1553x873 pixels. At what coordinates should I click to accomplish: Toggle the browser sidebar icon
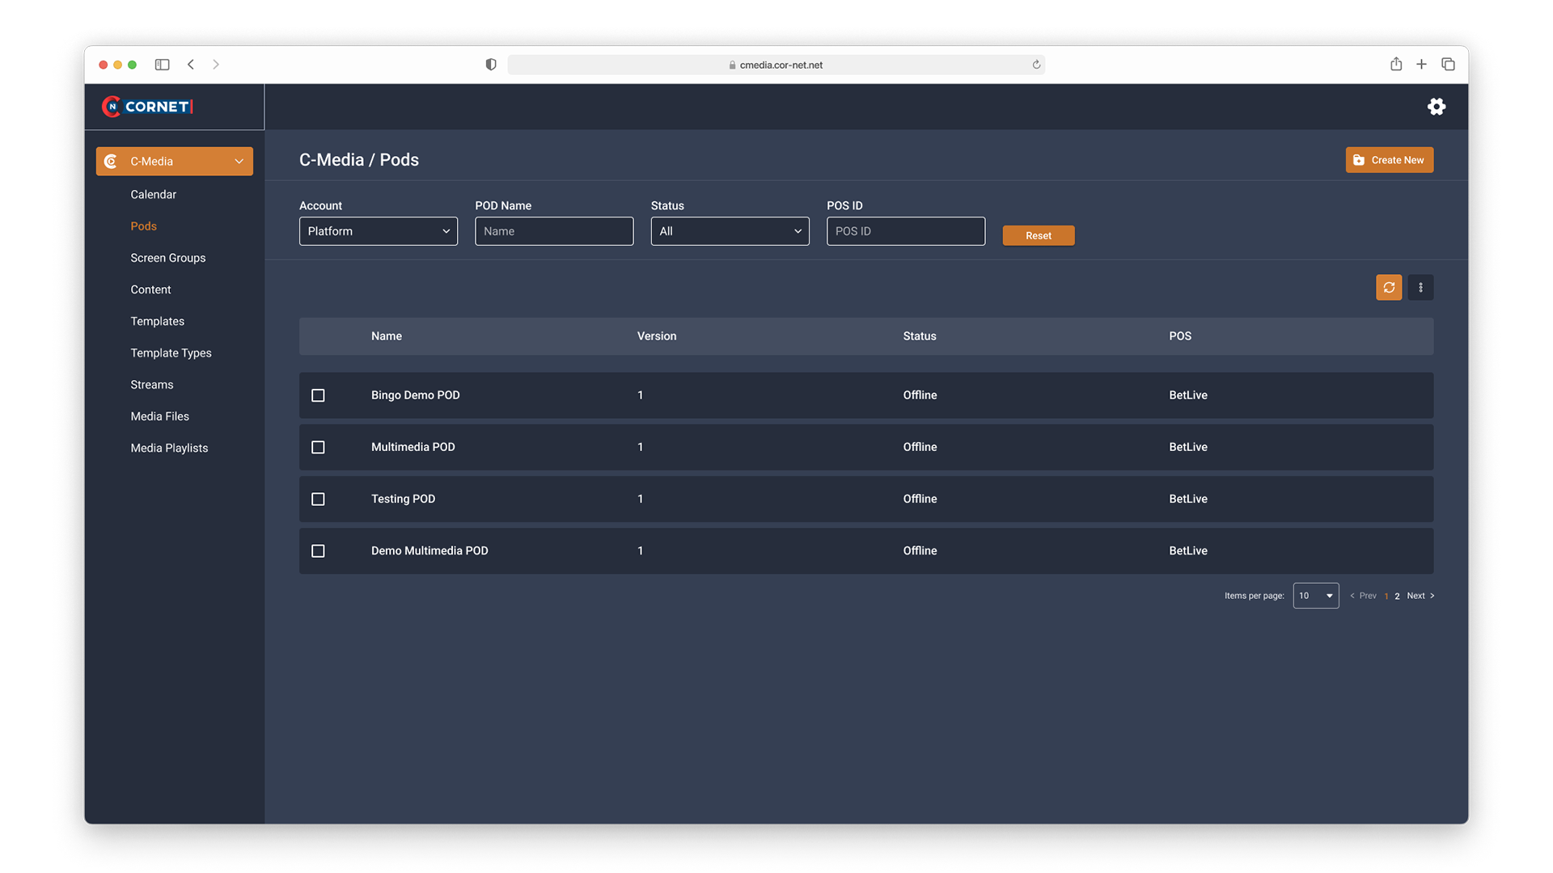[162, 65]
